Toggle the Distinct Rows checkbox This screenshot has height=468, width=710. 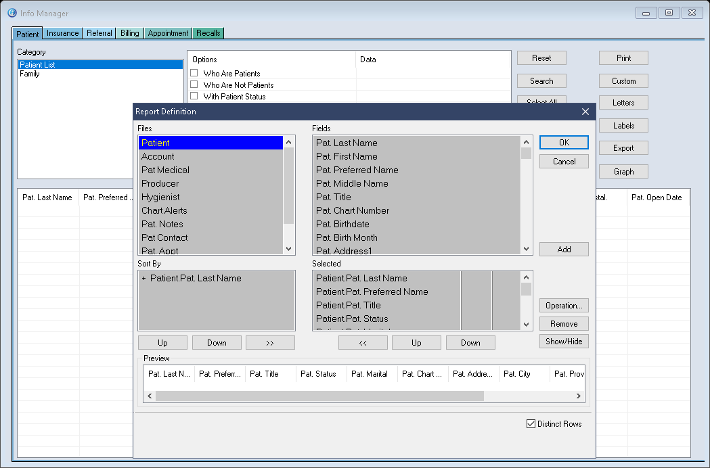pyautogui.click(x=531, y=424)
